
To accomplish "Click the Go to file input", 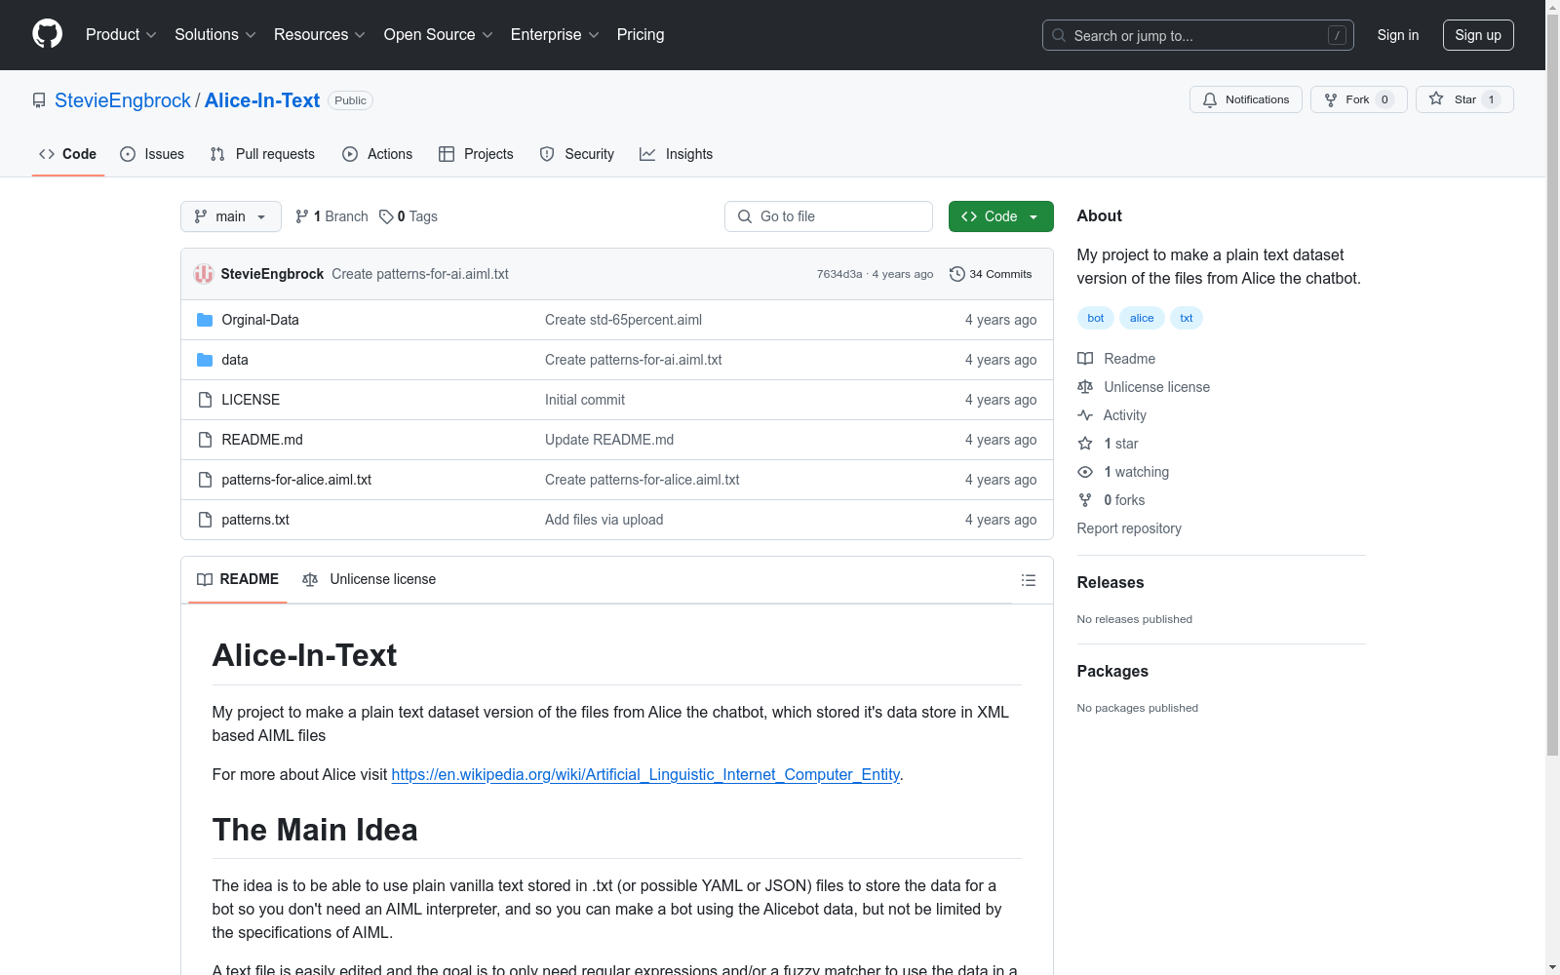I will (829, 216).
